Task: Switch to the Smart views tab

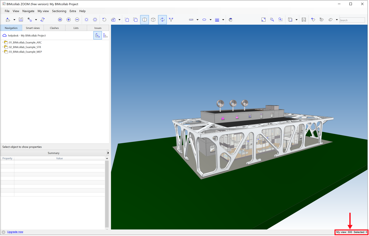Action: [x=33, y=28]
